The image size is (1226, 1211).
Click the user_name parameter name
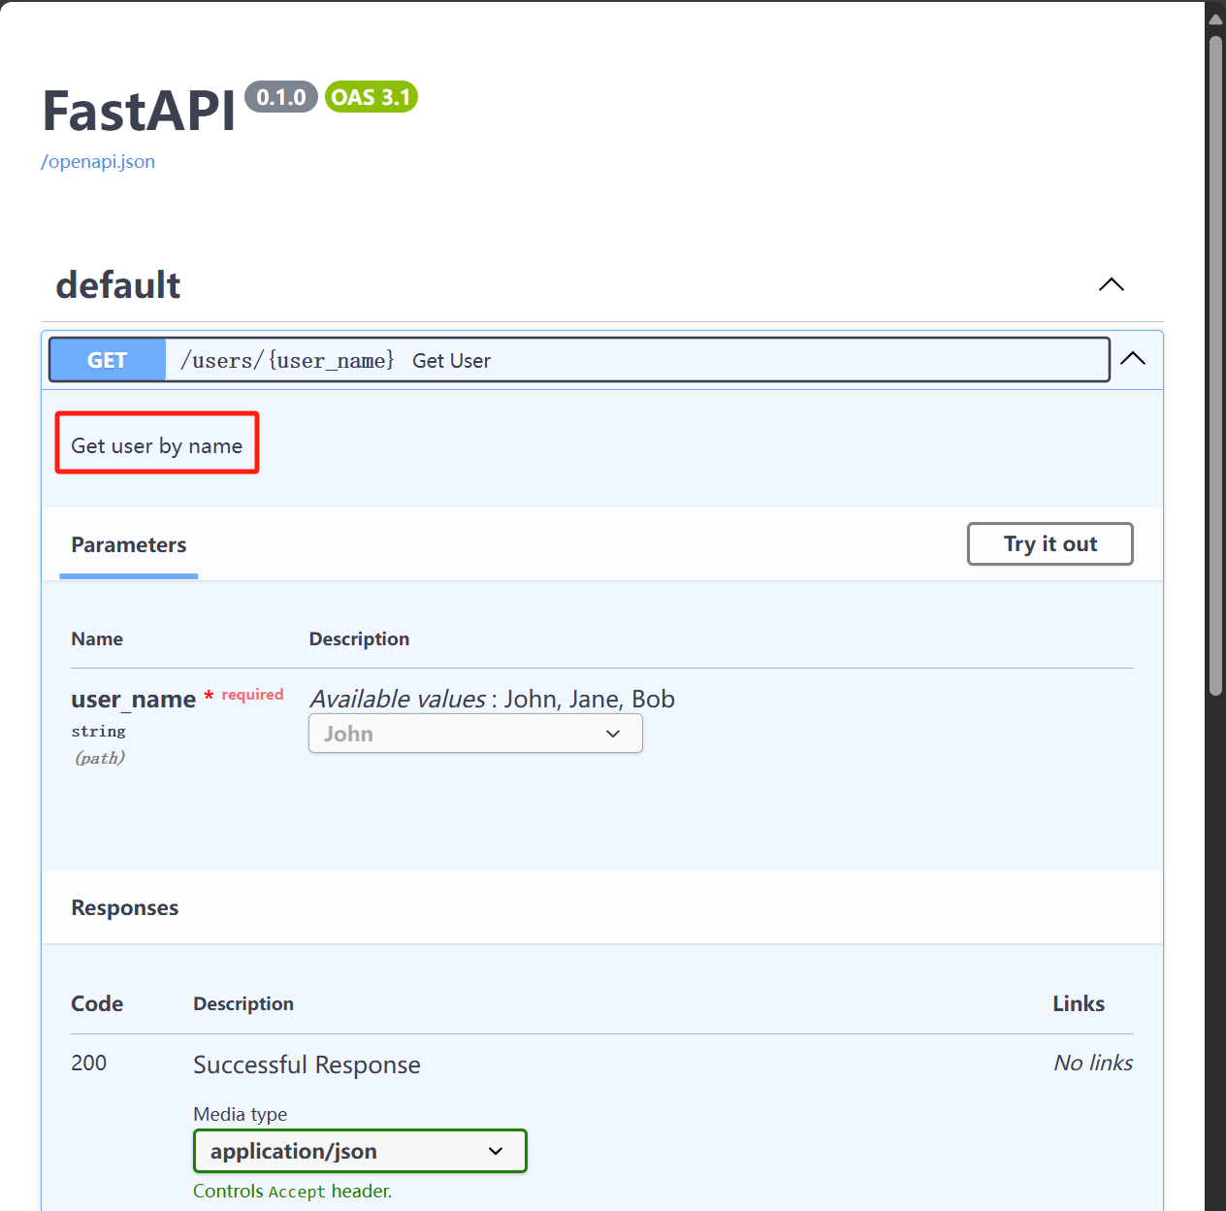[134, 700]
